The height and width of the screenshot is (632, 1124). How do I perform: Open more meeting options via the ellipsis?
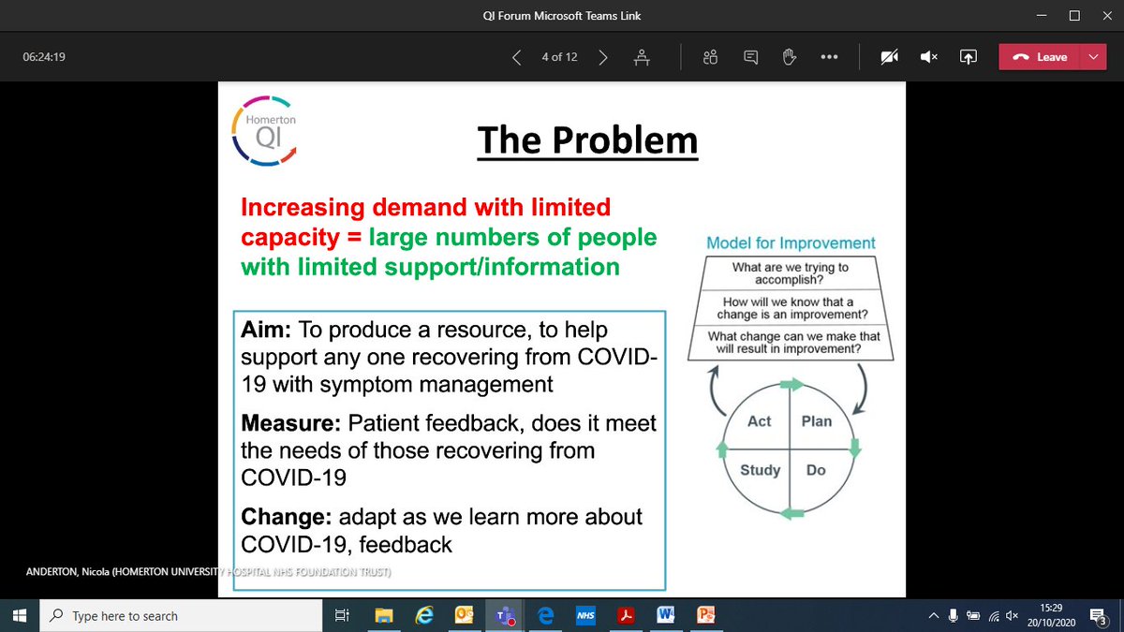click(x=829, y=56)
